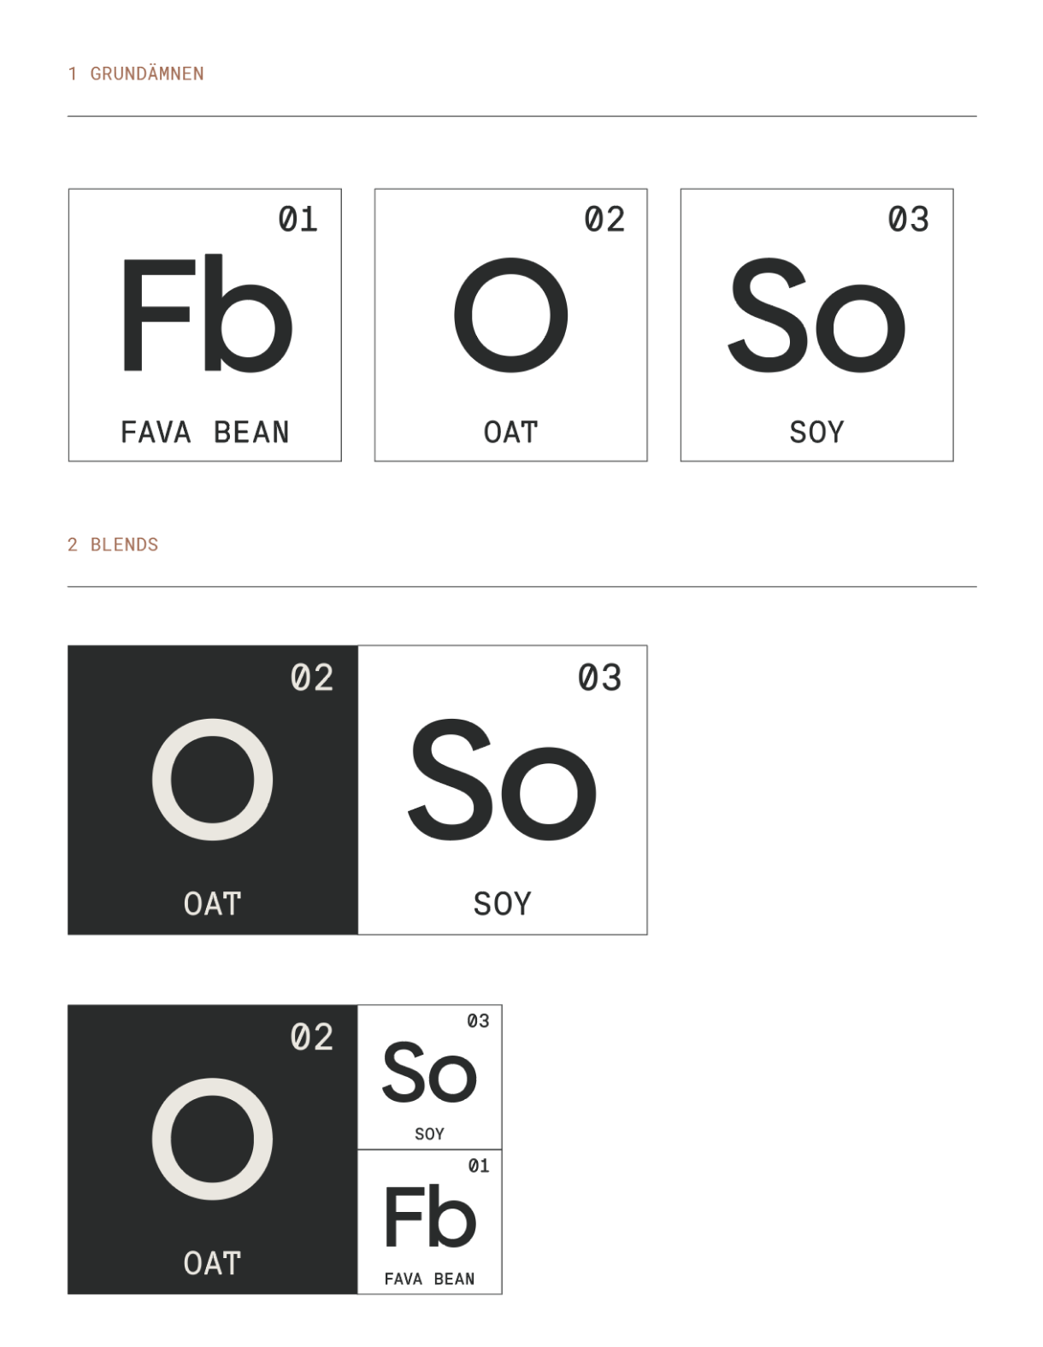The image size is (1043, 1347).
Task: Select the Oat 02 tile in Grundämnen
Action: pyautogui.click(x=510, y=325)
